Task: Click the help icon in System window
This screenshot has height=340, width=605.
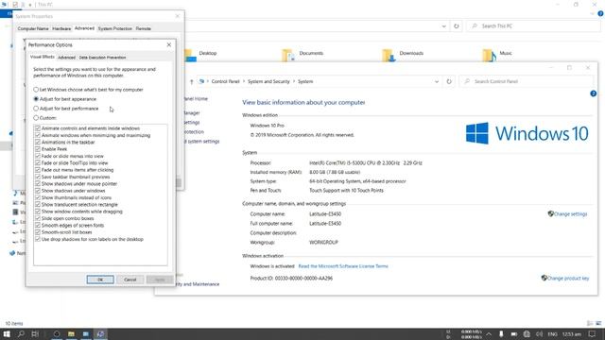Action: click(593, 93)
